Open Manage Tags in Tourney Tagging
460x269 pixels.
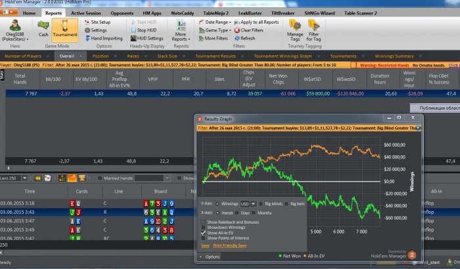295,28
